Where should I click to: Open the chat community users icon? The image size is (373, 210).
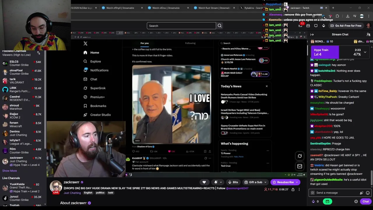pos(368,34)
